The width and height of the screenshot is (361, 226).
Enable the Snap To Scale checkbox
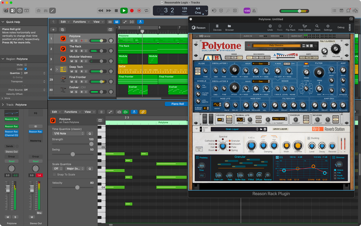point(54,175)
